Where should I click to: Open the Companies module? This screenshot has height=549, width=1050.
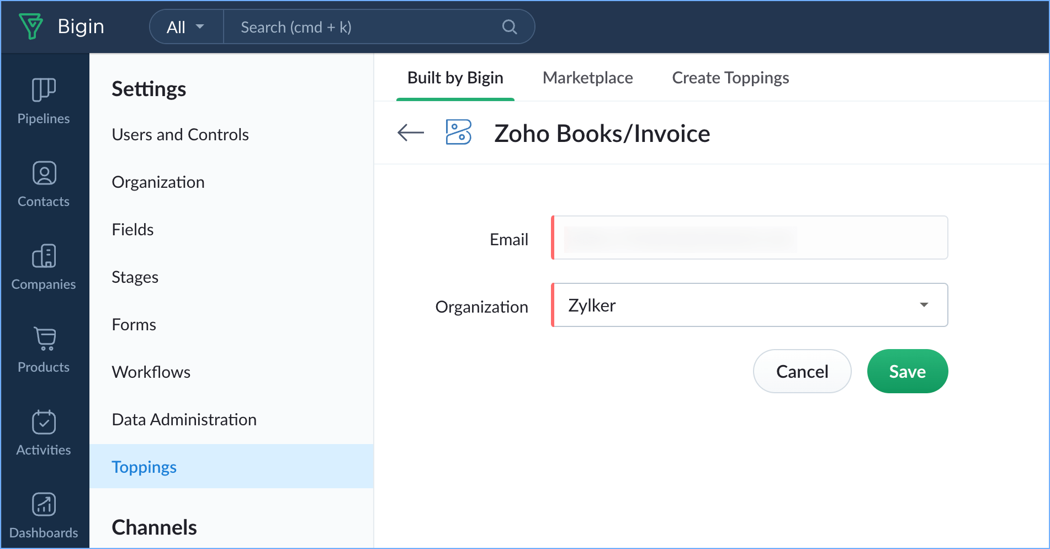pos(44,267)
